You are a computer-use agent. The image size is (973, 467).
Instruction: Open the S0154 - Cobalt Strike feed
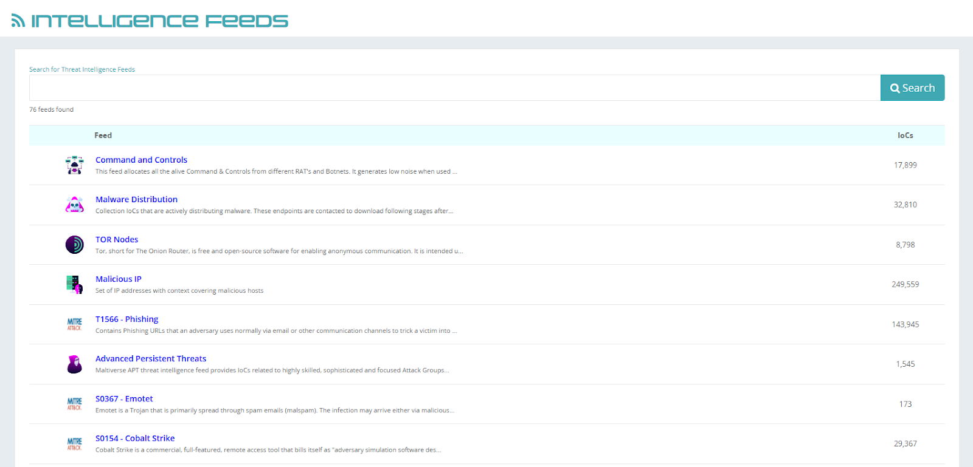(x=135, y=438)
